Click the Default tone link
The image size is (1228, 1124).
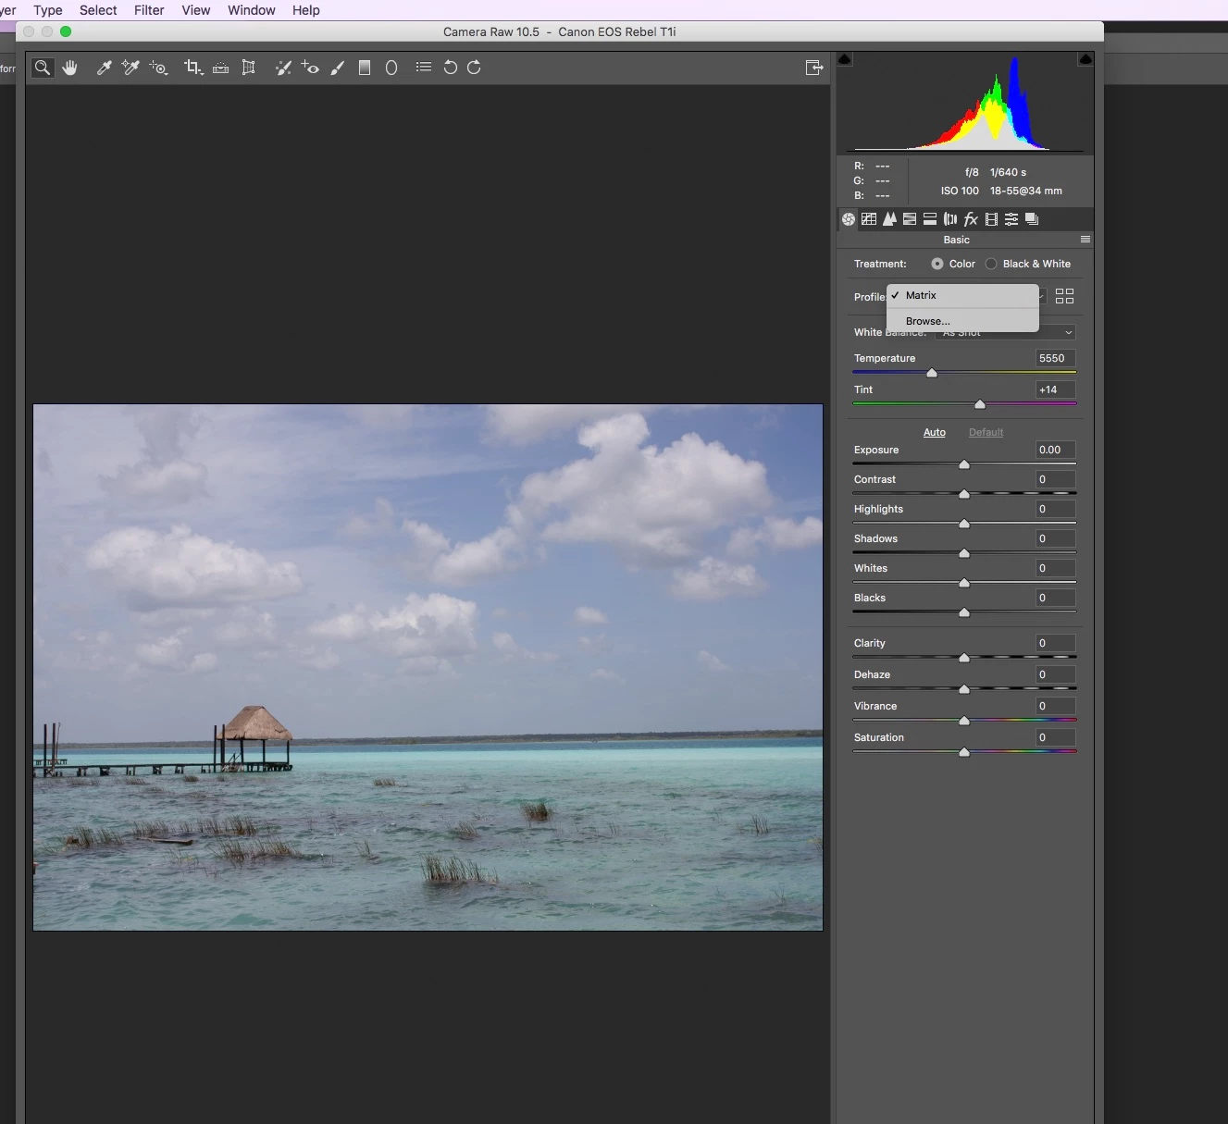tap(986, 432)
